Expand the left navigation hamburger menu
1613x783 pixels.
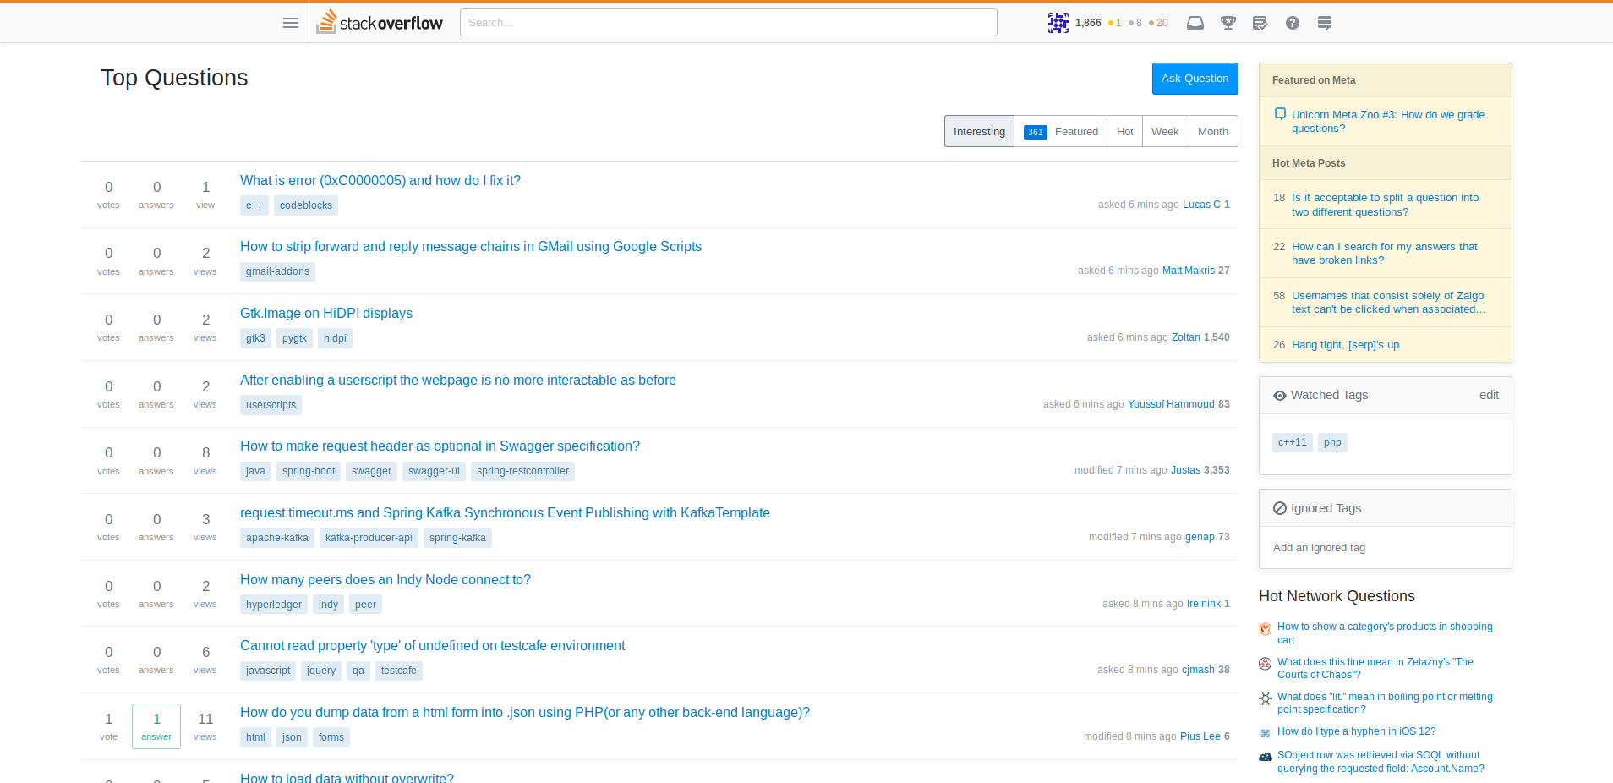click(290, 23)
